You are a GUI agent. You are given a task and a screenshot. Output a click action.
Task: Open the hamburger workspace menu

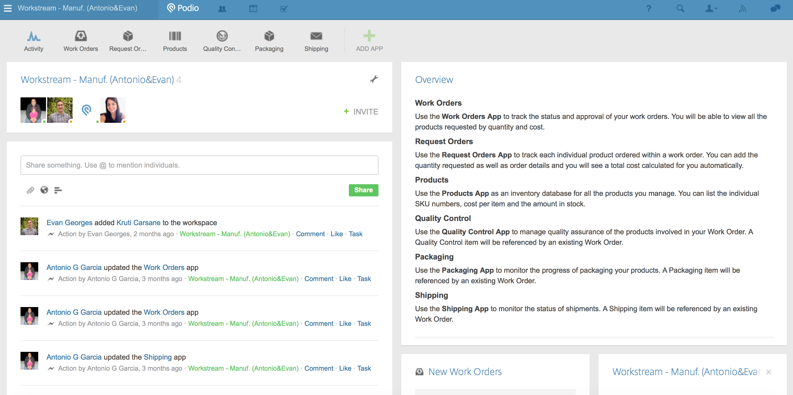(8, 8)
